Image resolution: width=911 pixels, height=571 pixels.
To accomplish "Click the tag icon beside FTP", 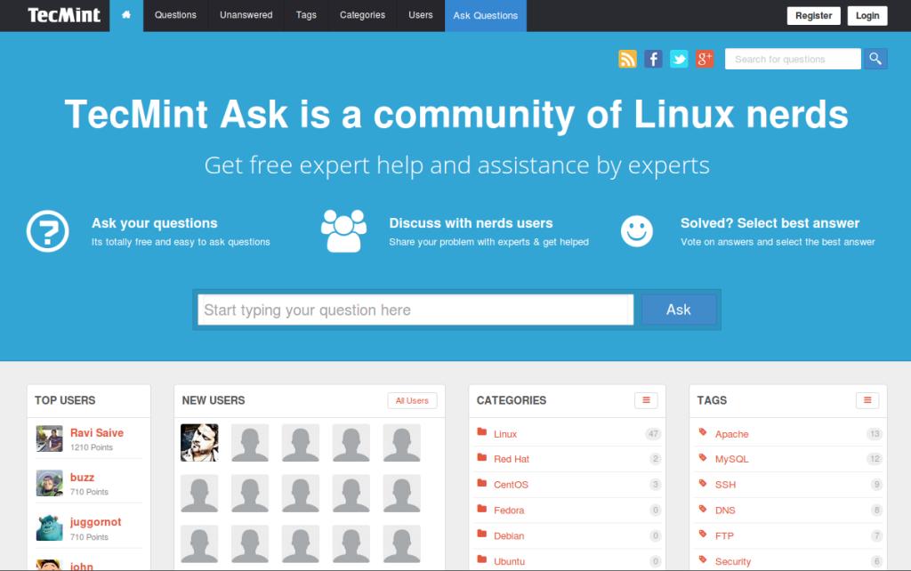I will click(x=703, y=534).
